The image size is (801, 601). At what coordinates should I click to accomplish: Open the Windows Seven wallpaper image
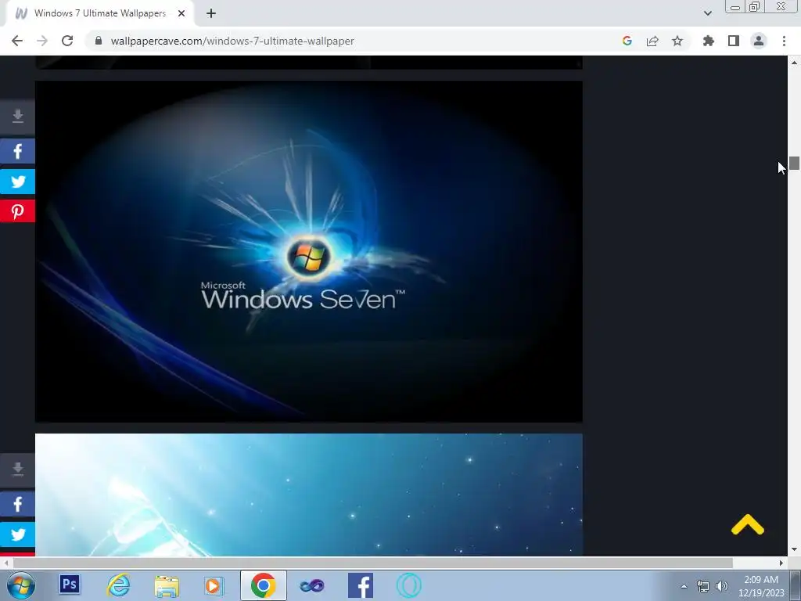pyautogui.click(x=308, y=251)
